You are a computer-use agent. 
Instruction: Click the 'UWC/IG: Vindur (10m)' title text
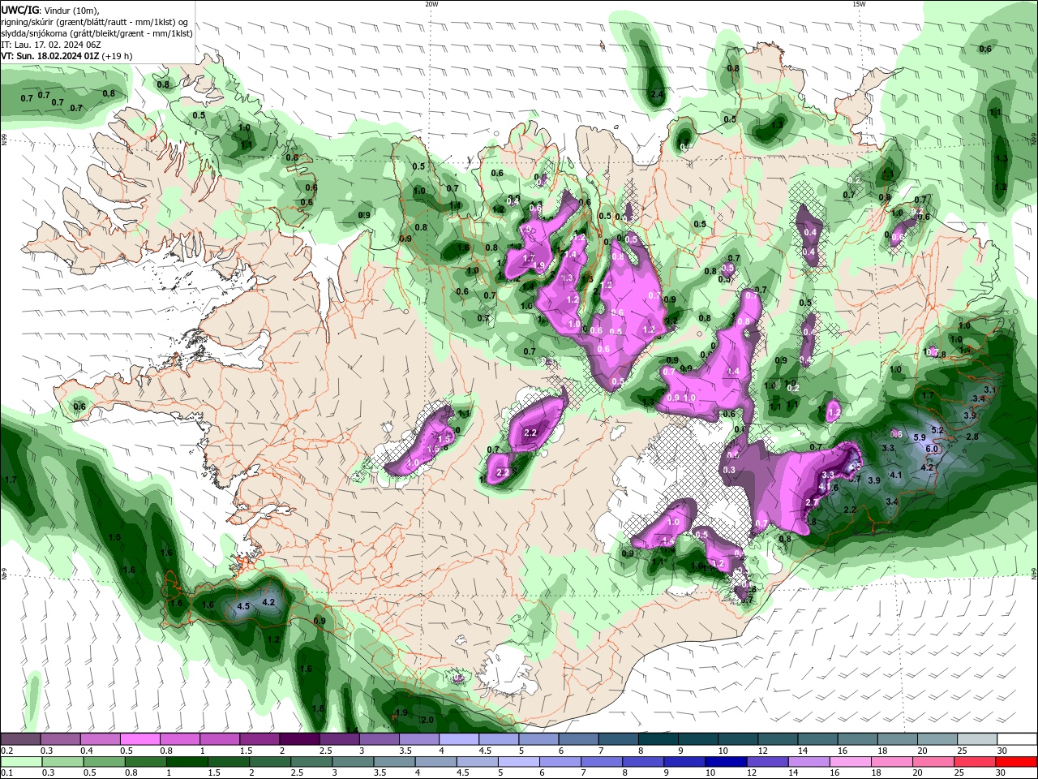pyautogui.click(x=49, y=10)
